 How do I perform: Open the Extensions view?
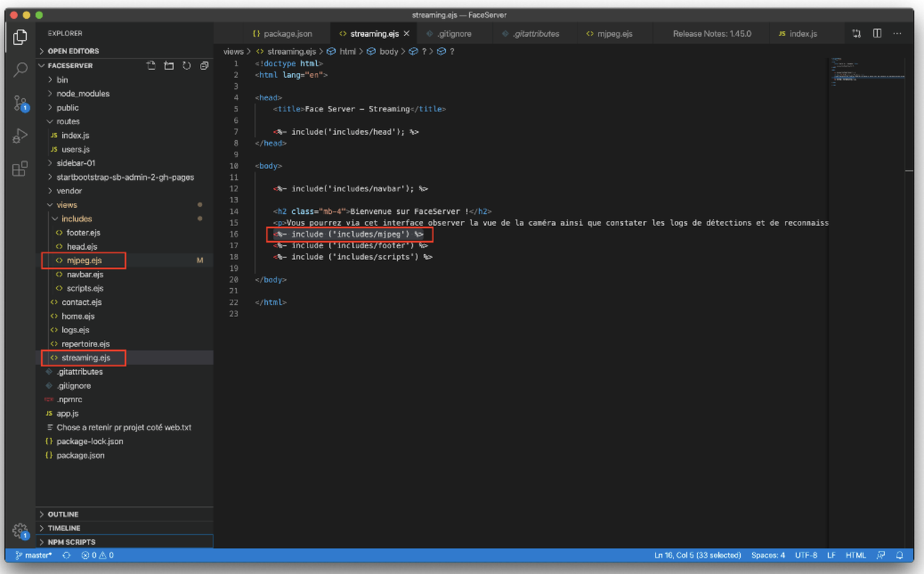(20, 169)
